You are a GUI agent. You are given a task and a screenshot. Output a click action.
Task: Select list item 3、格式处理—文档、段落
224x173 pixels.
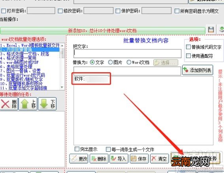(x=30, y=54)
